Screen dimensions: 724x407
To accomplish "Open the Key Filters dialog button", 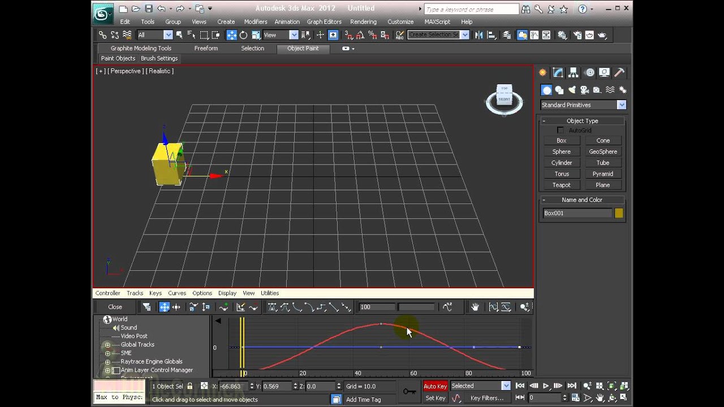I will point(487,398).
